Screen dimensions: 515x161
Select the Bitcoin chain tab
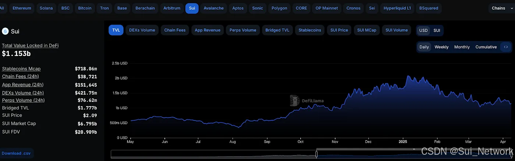click(85, 8)
